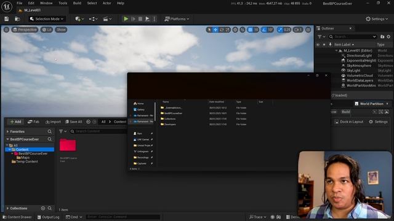Image resolution: width=394 pixels, height=221 pixels.
Task: Click the frame-skip button next to play
Action: [134, 19]
